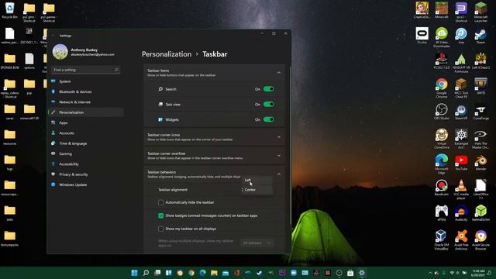Select the Avast Free Antivirus desktop icon
The width and height of the screenshot is (496, 279).
461,239
